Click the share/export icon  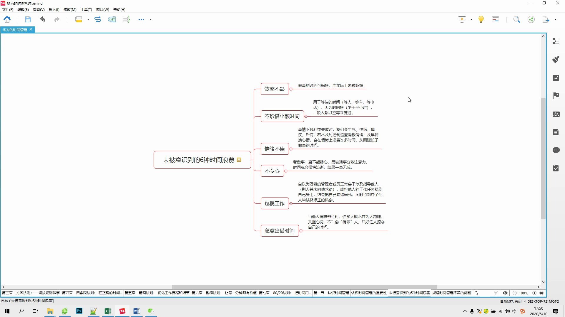coord(532,19)
